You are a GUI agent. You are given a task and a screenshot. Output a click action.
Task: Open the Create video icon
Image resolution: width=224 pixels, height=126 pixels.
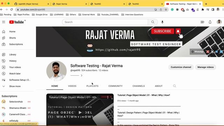pos(202,22)
